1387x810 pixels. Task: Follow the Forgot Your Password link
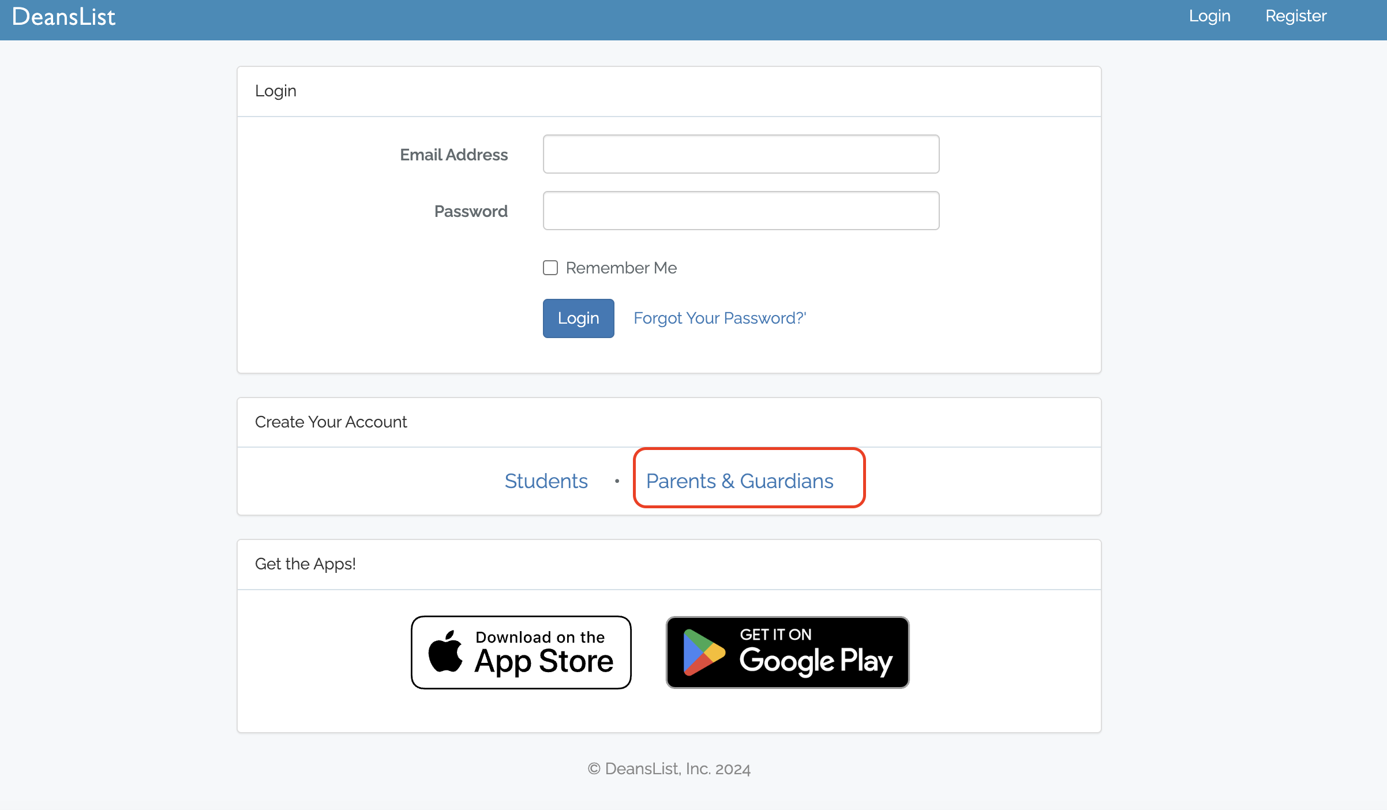[x=719, y=318]
